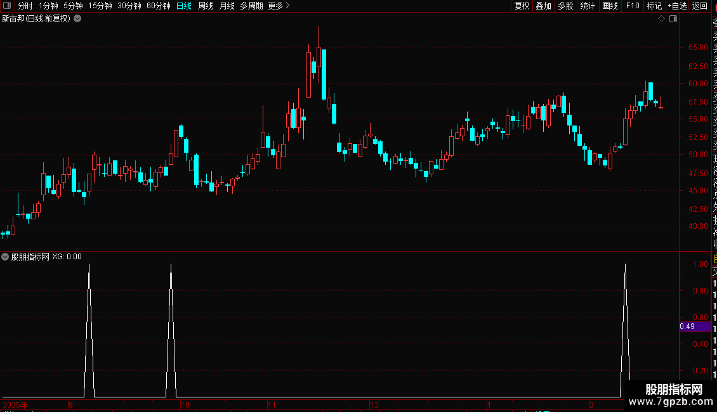Click the 0.49 indicator value marker
Viewport: 717px width, 412px height.
695,326
